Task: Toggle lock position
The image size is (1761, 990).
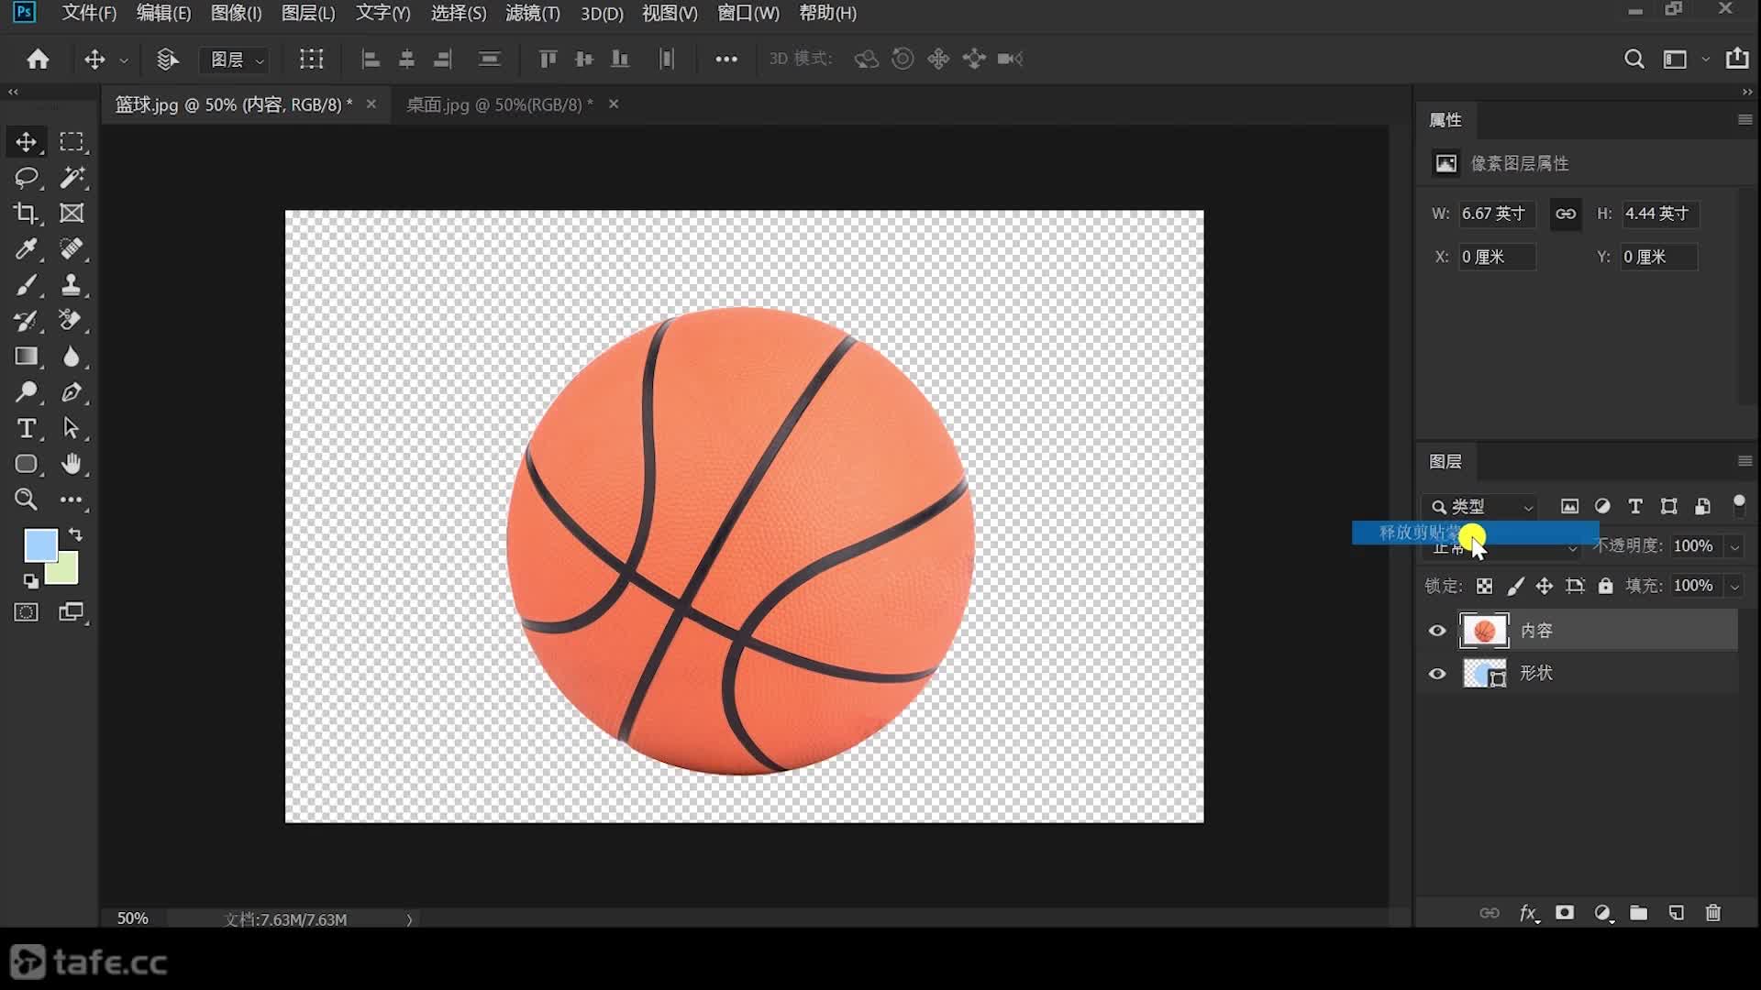Action: coord(1545,586)
